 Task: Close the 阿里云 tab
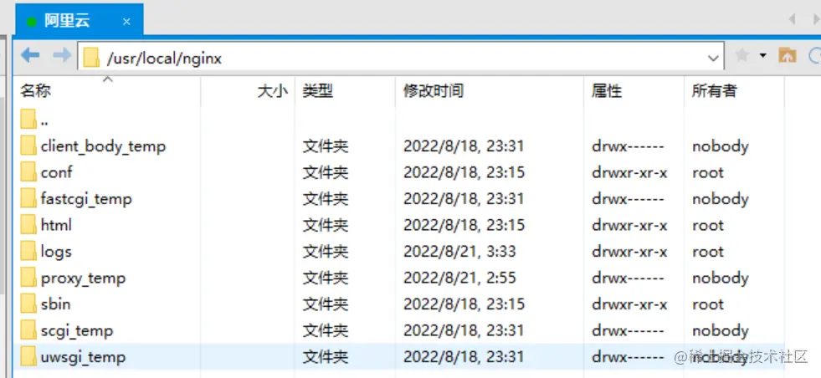click(126, 22)
